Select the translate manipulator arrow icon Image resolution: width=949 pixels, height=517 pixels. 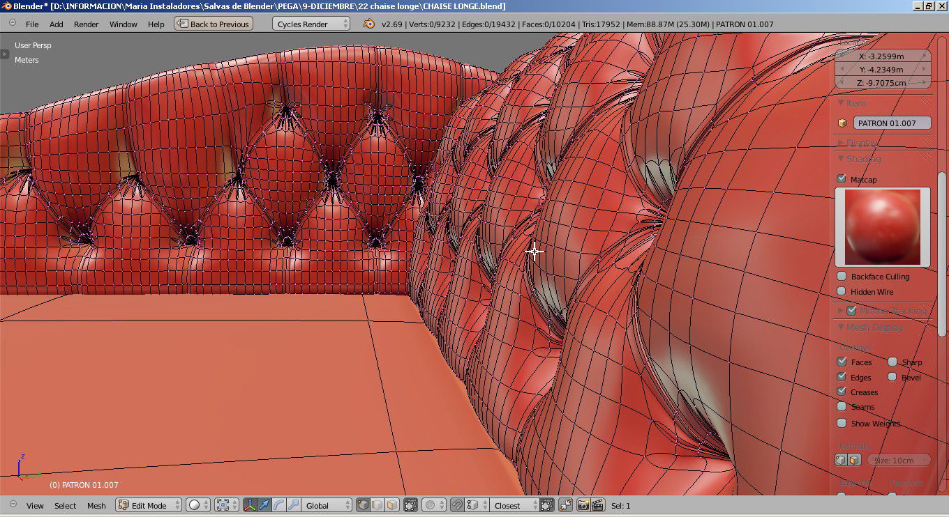click(264, 505)
